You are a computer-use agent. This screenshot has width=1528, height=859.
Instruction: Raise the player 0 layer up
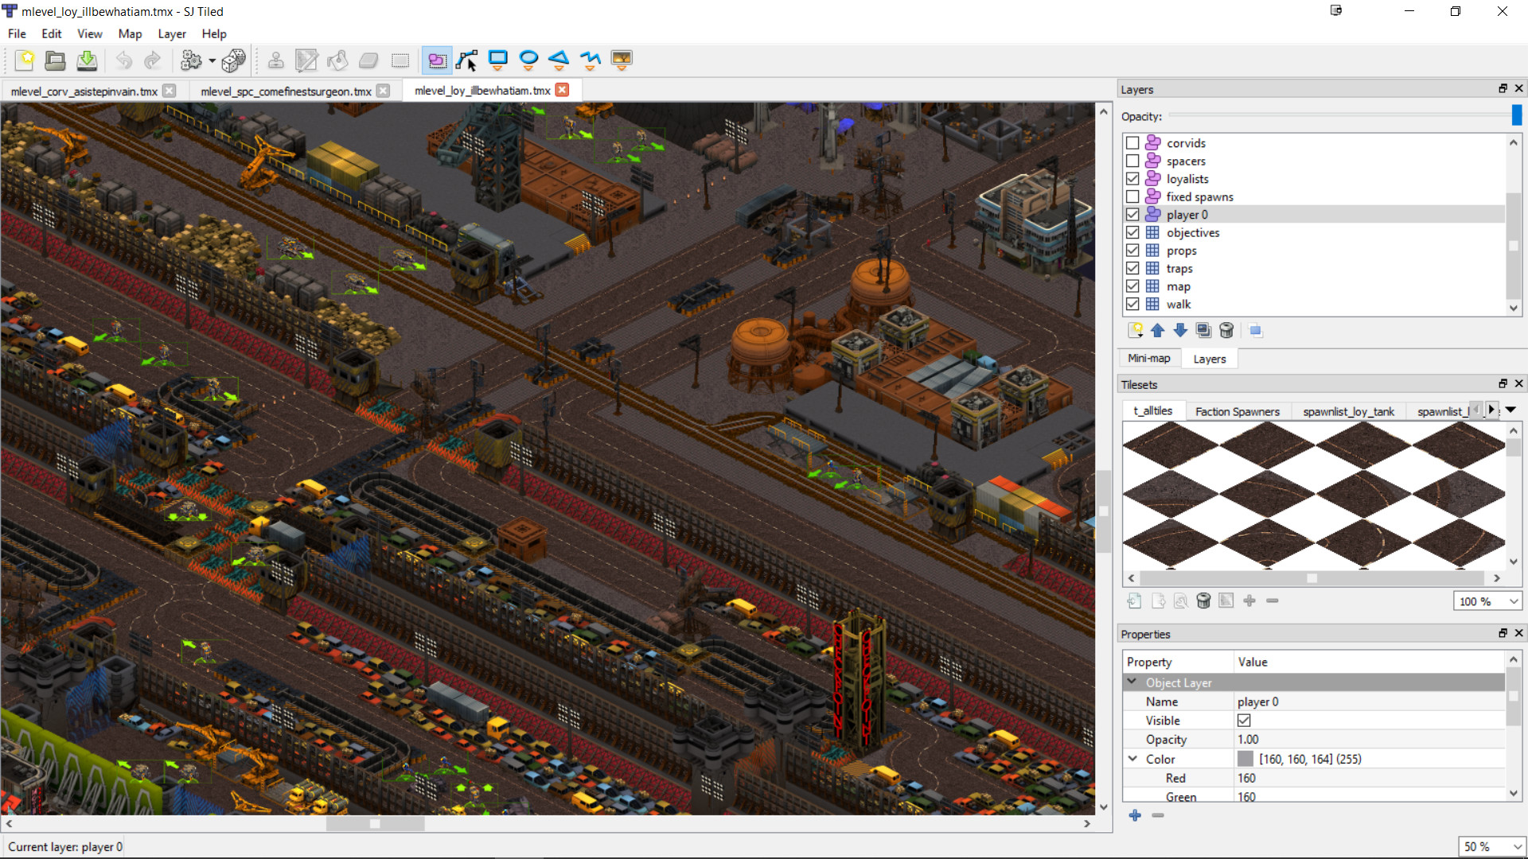(x=1158, y=330)
